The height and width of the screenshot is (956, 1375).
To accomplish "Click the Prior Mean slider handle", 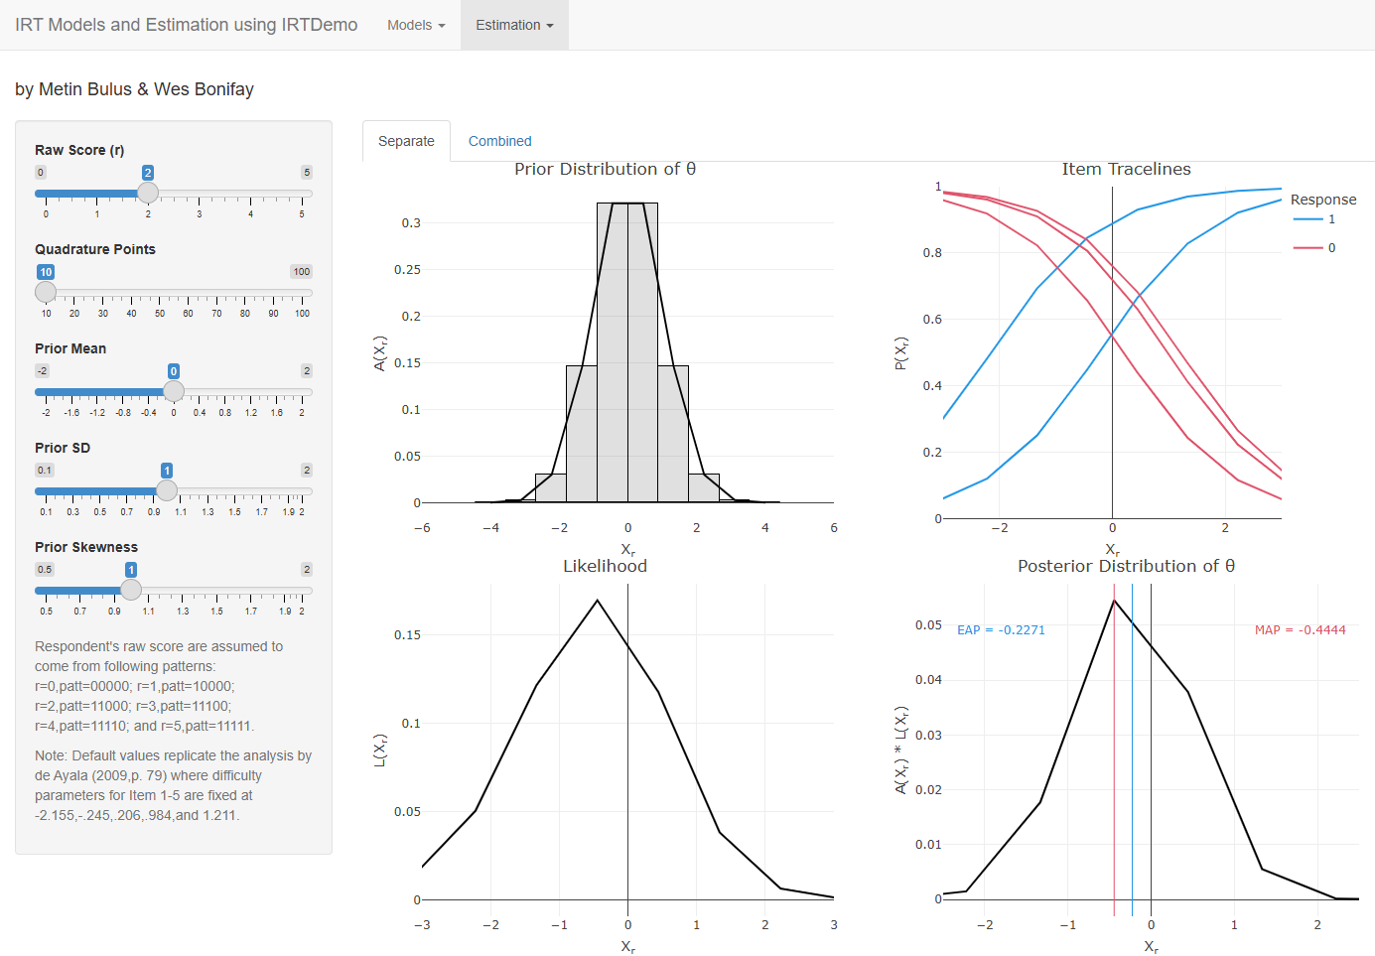I will point(174,391).
